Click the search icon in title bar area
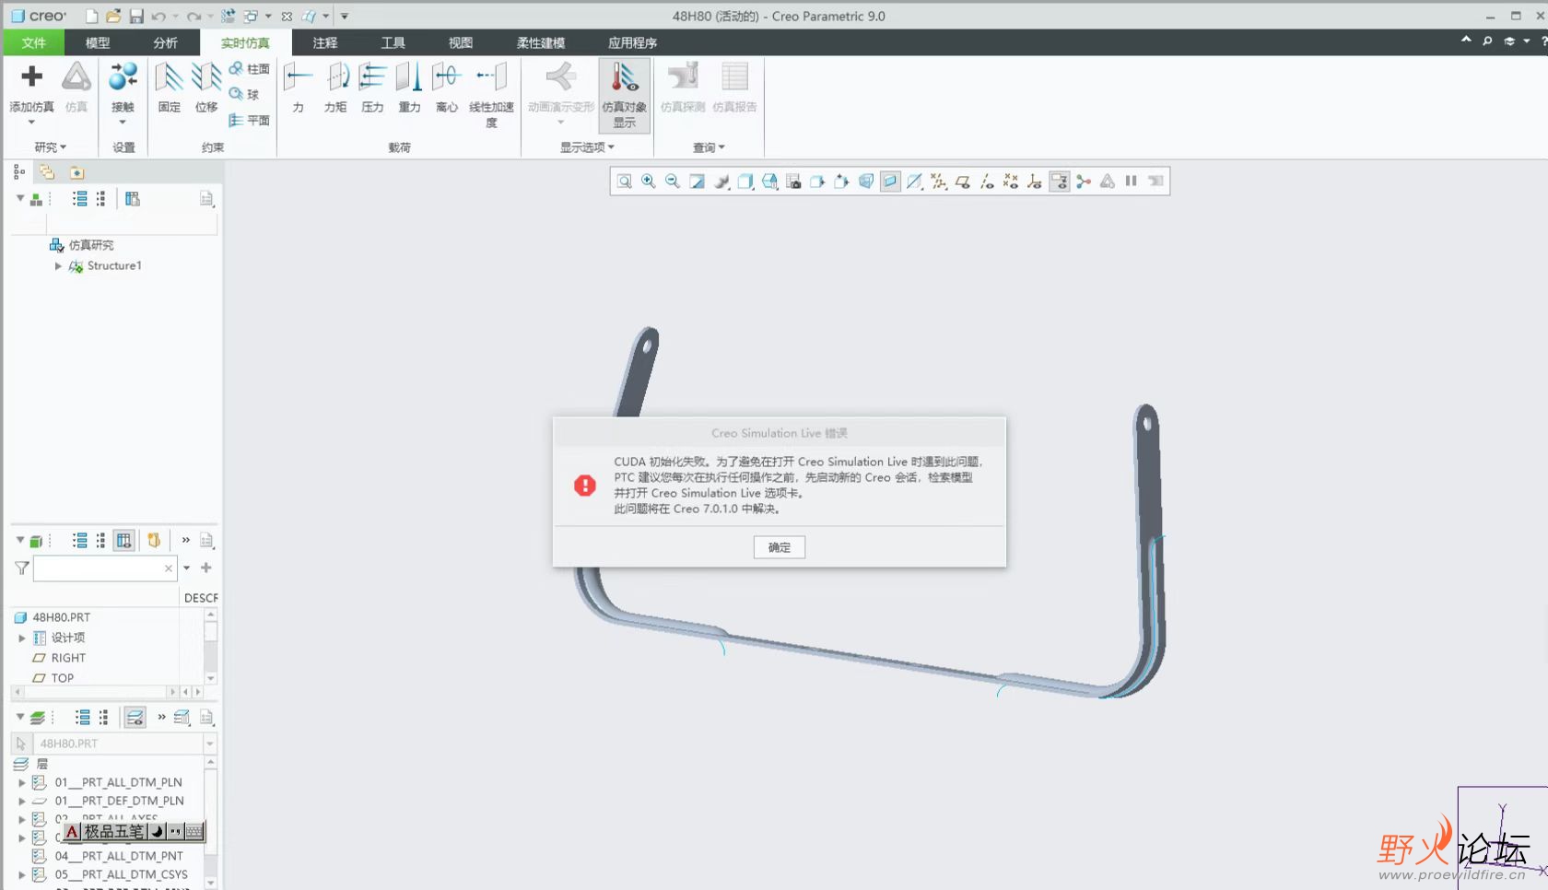1548x890 pixels. [x=1487, y=41]
